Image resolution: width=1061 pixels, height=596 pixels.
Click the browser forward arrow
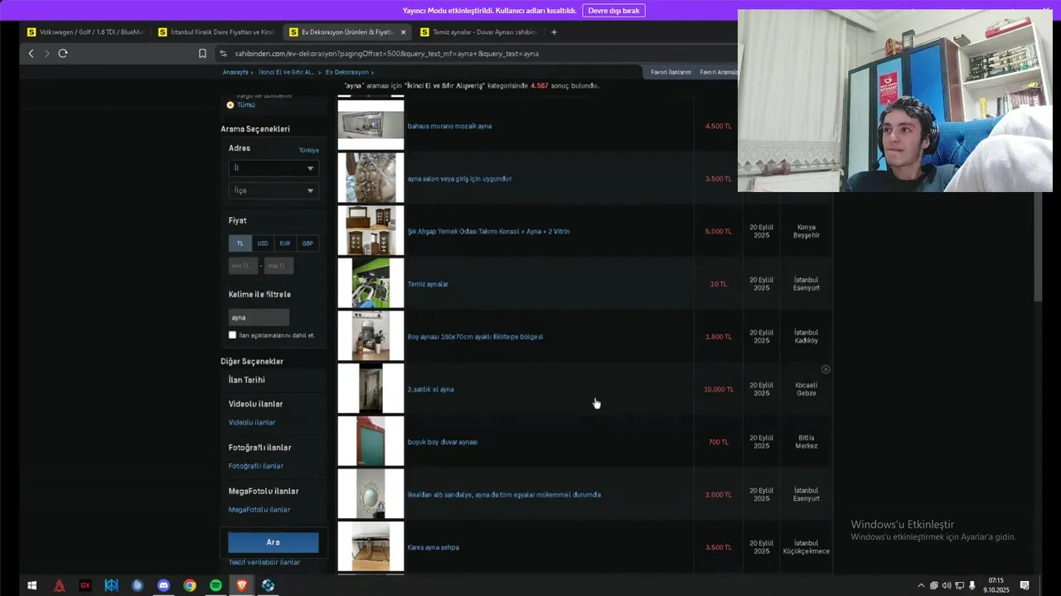click(46, 53)
